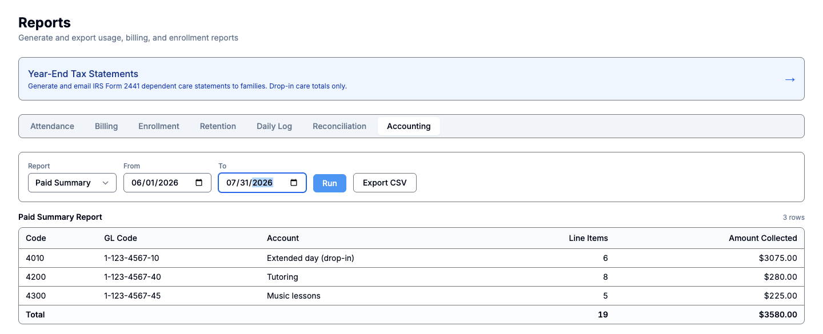The height and width of the screenshot is (334, 823).
Task: Select code cell 4300
Action: click(35, 296)
